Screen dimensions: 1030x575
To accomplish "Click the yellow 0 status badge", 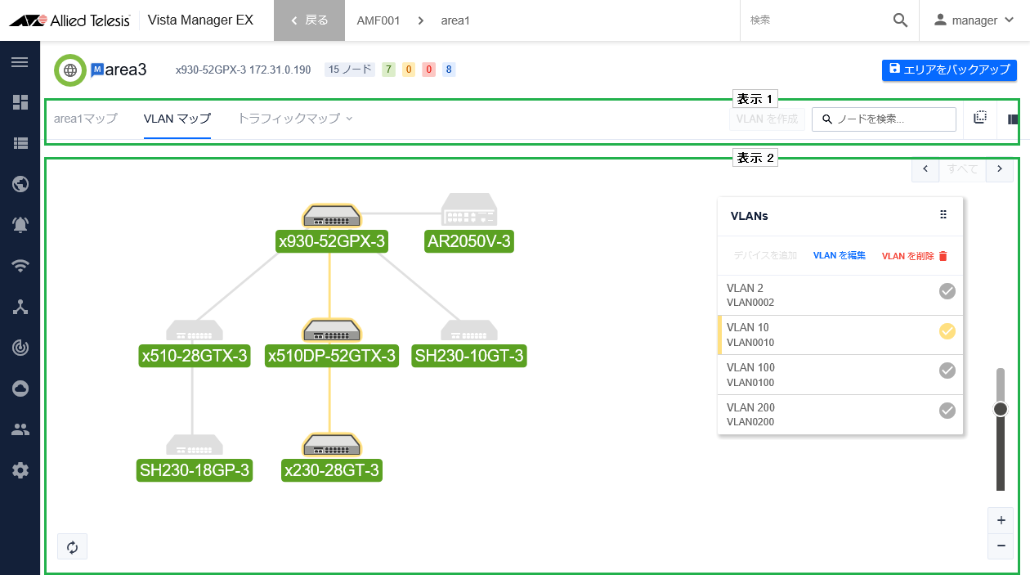I will [x=409, y=70].
